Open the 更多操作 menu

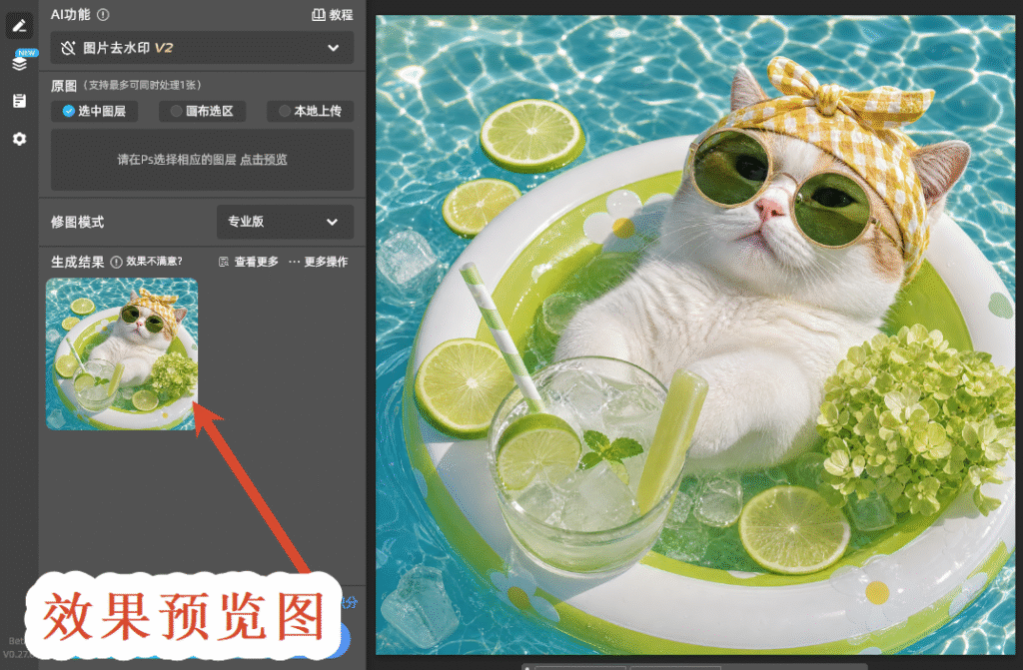[319, 262]
